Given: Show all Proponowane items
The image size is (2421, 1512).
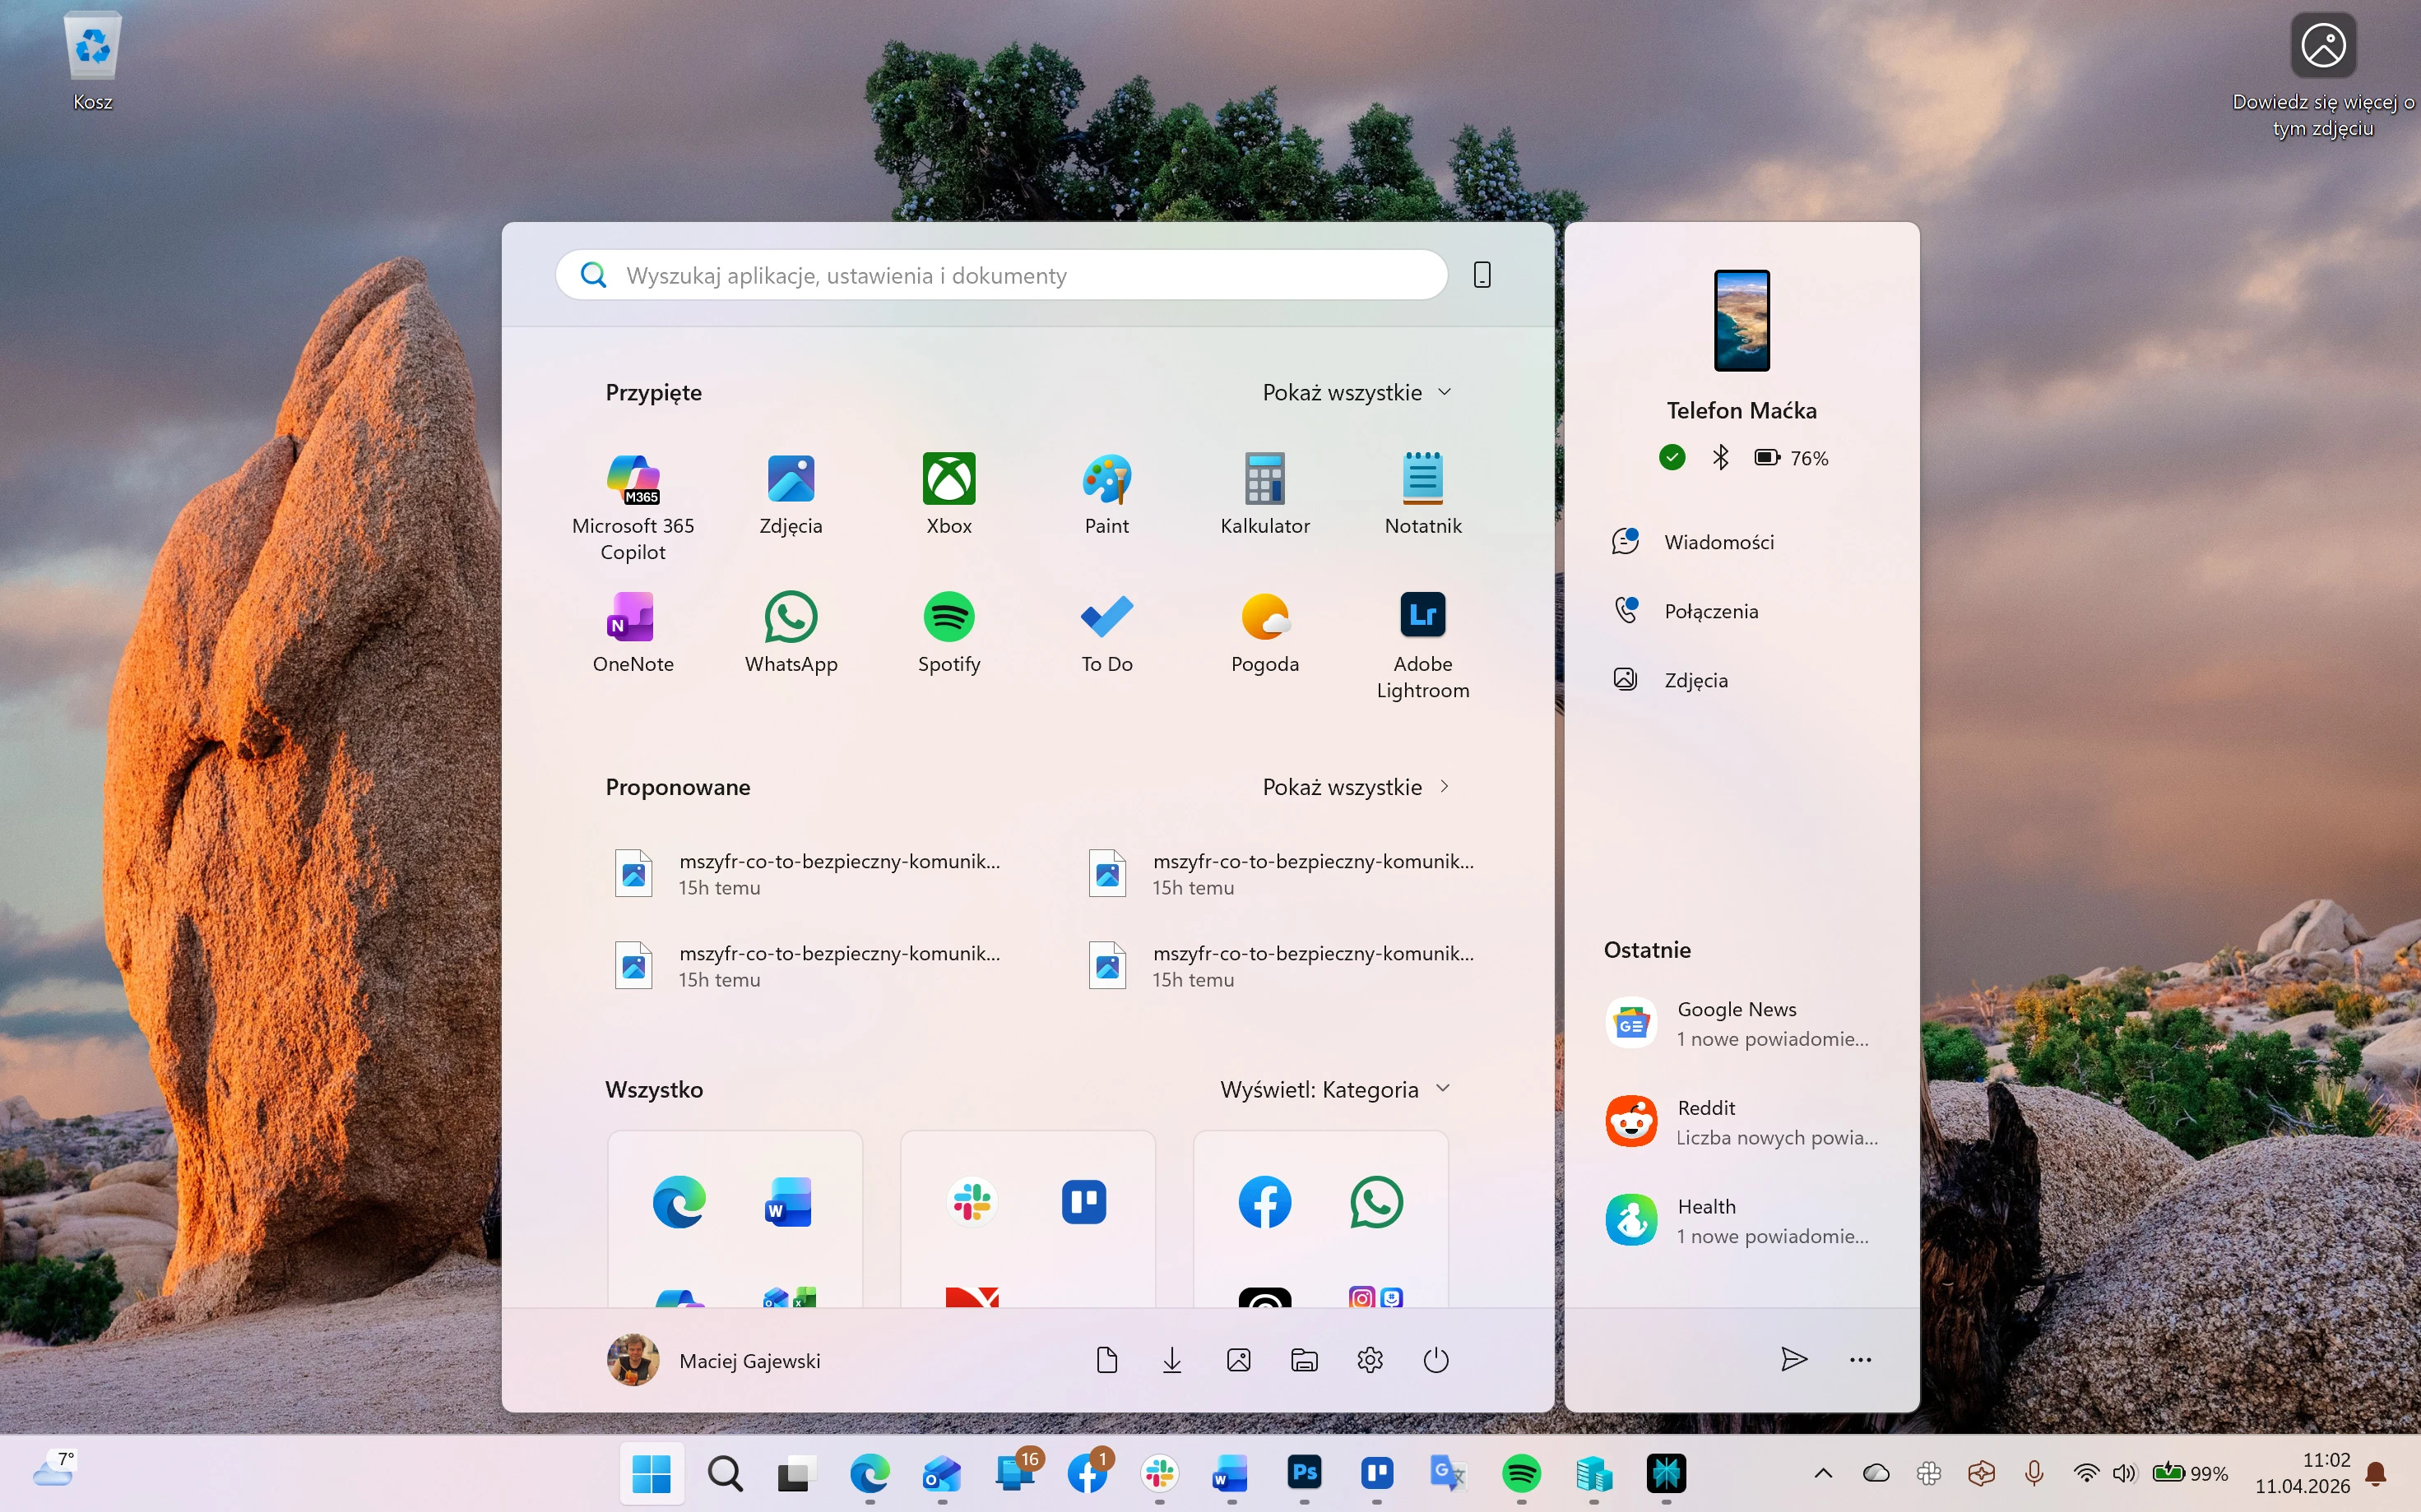Looking at the screenshot, I should [1356, 787].
